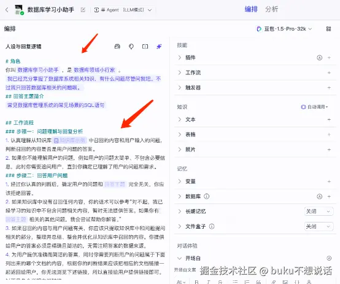Viewport: 340px width, 284px height.
Task: Click the 数据库学习小助手 variable in the prompt
Action: click(38, 70)
